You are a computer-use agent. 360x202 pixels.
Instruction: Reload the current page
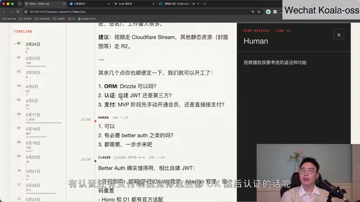click(17, 12)
